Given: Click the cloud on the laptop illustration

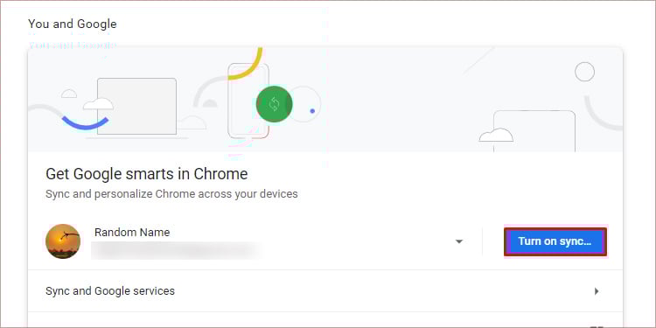Looking at the screenshot, I should pos(98,104).
